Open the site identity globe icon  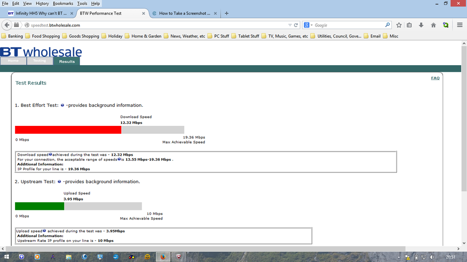pyautogui.click(x=27, y=25)
